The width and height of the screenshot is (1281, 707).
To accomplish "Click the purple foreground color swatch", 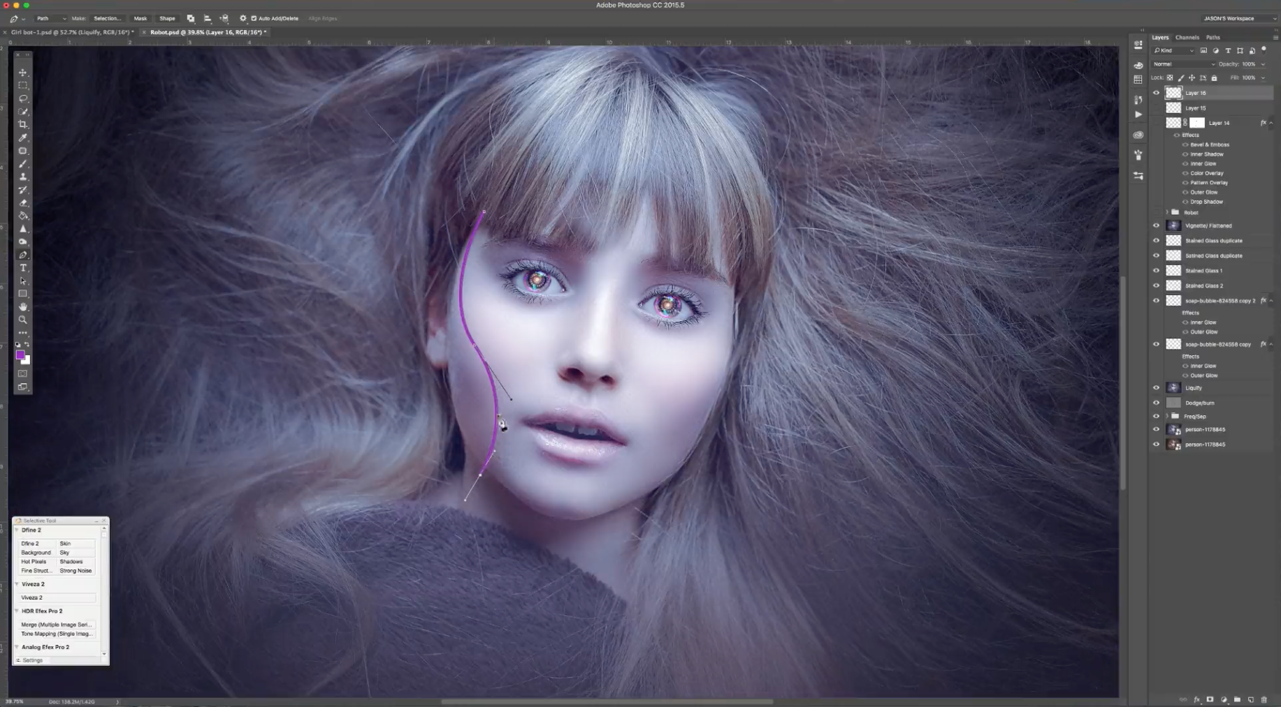I will 20,355.
